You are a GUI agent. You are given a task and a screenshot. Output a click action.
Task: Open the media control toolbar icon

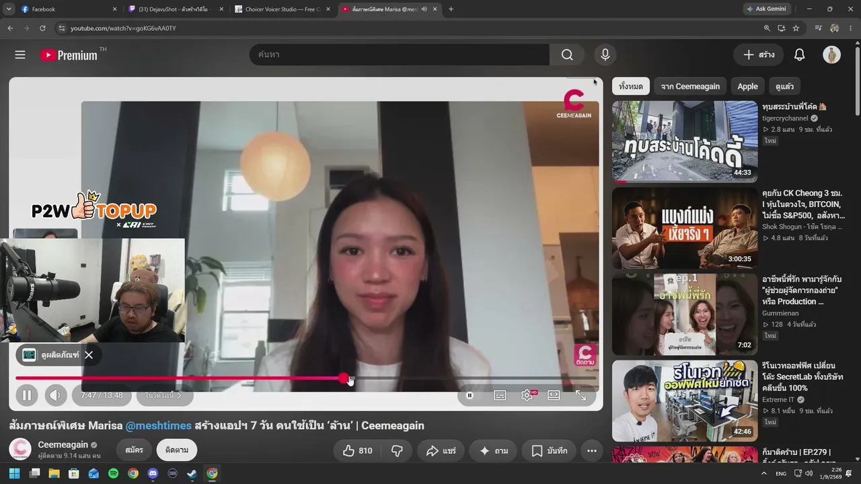818,28
